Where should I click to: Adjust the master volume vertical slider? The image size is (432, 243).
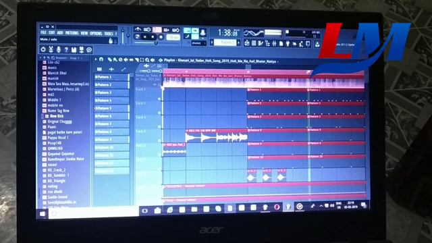click(x=123, y=36)
